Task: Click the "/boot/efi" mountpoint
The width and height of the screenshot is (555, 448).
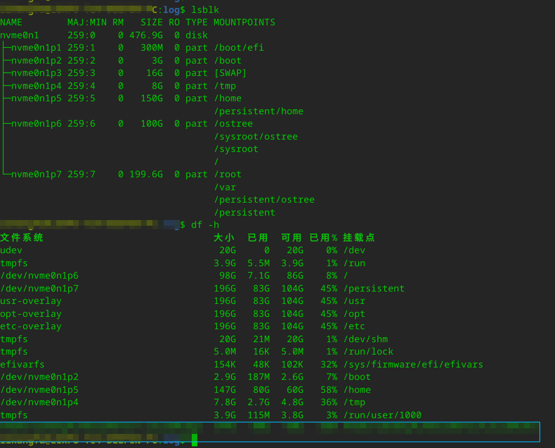Action: pyautogui.click(x=239, y=47)
